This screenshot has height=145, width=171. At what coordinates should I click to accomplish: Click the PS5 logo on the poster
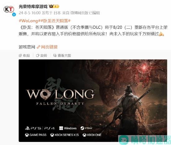tap(33, 128)
